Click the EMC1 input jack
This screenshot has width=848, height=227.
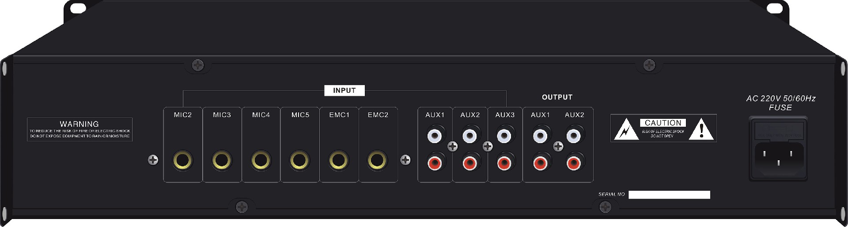point(339,160)
